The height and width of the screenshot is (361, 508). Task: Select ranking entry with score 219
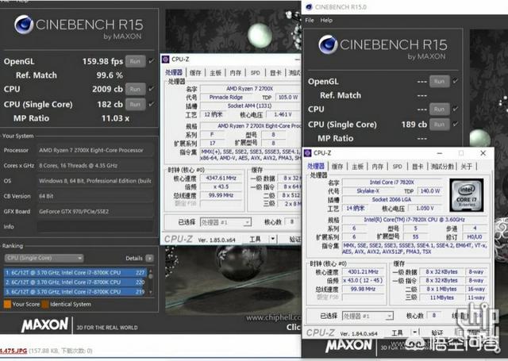tap(75, 292)
